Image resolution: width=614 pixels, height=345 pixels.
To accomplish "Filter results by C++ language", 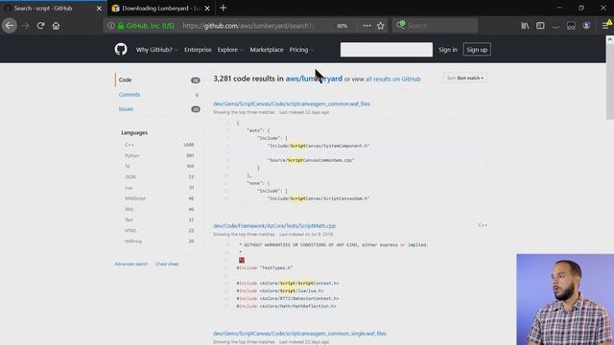I will tap(159, 145).
